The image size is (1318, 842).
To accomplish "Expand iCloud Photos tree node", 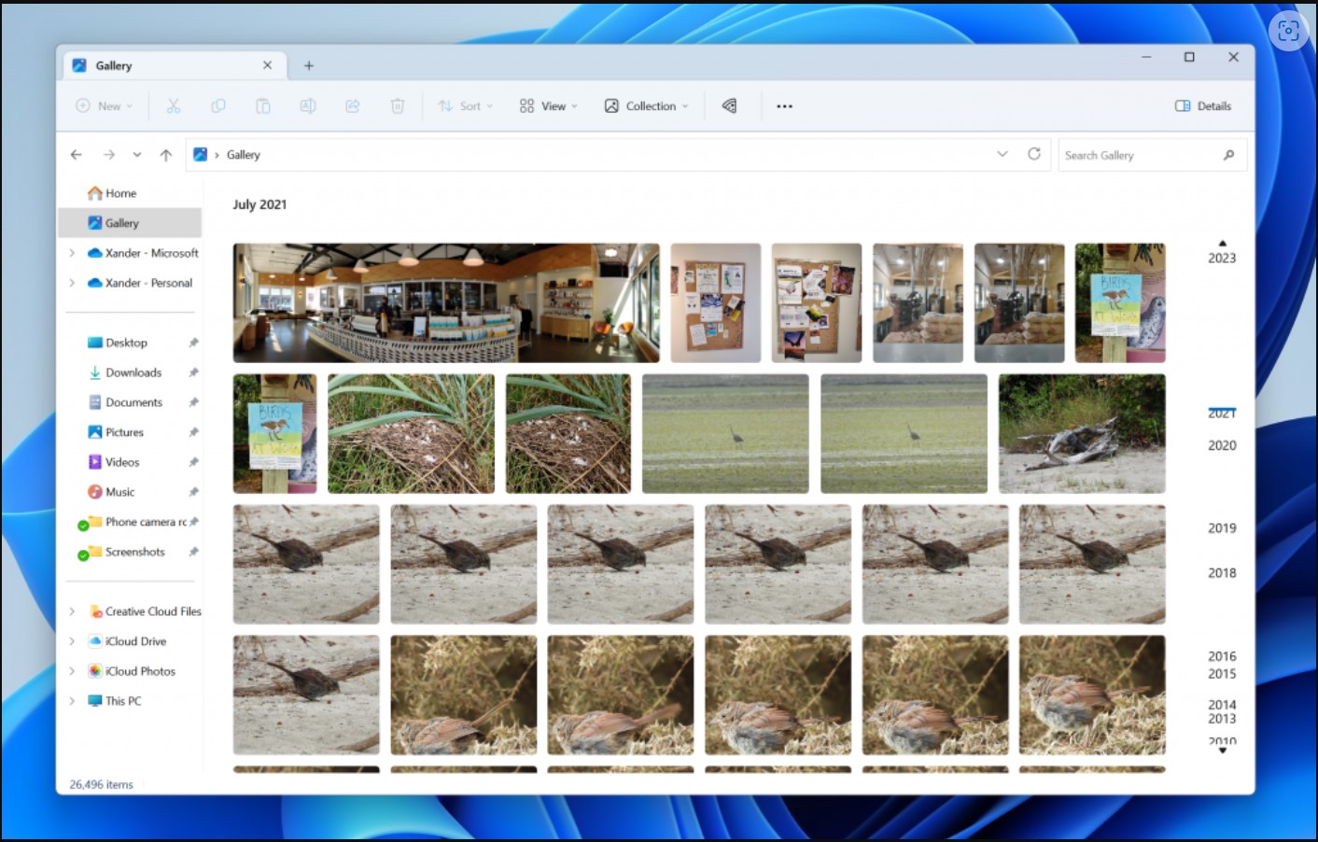I will tap(72, 671).
